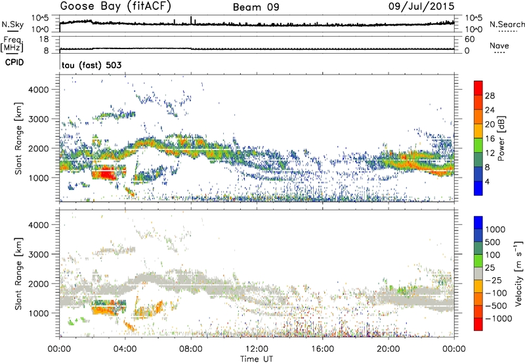Image resolution: width=525 pixels, height=363 pixels.
Task: Select the 12 label on power color bar
Action: click(490, 153)
